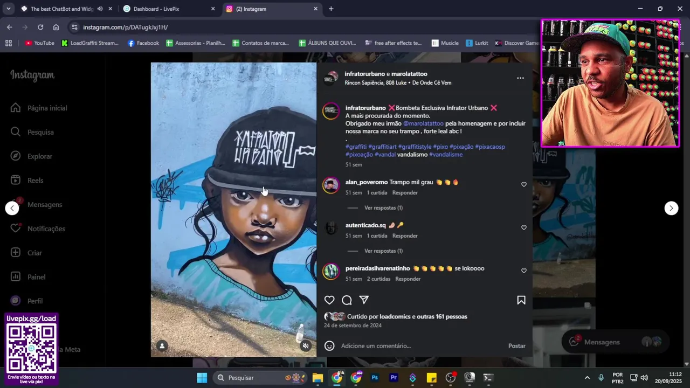The width and height of the screenshot is (690, 388).
Task: Open infratorurbano profile from post header
Action: point(365,74)
